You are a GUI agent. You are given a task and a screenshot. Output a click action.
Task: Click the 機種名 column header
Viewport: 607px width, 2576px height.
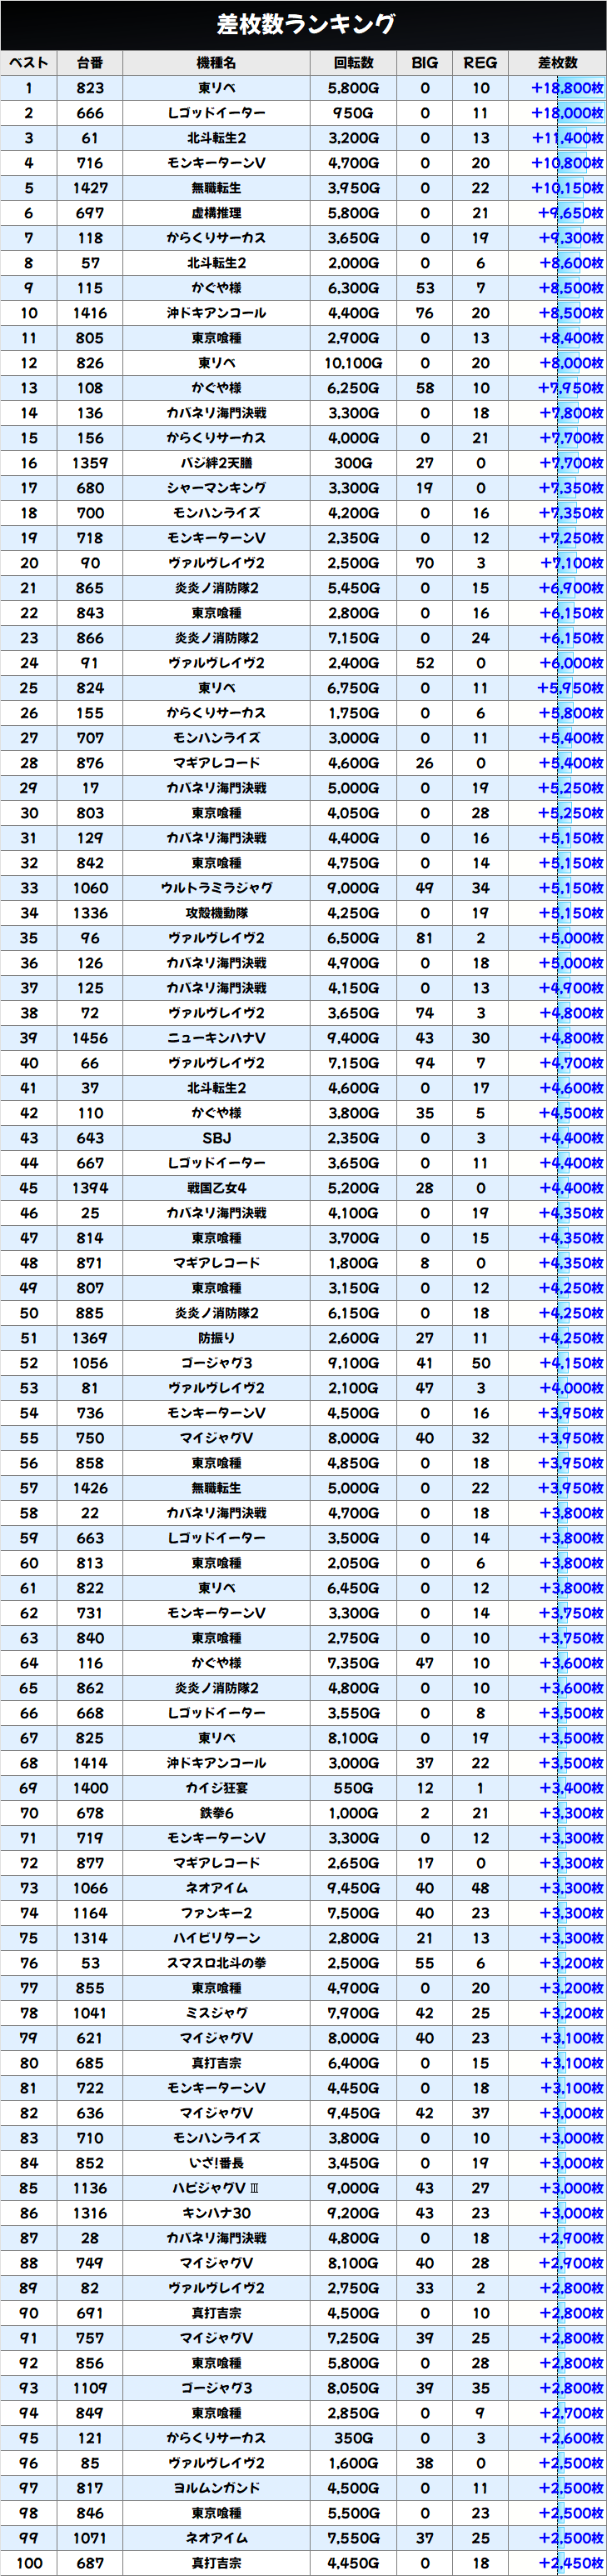coord(216,63)
